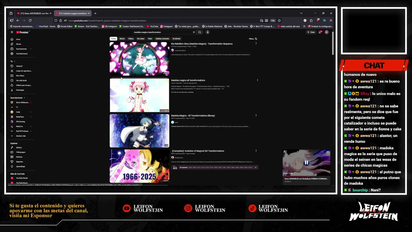Open the list all tabs dropdown
Image resolution: width=412 pixels, height=232 pixels.
301,14
